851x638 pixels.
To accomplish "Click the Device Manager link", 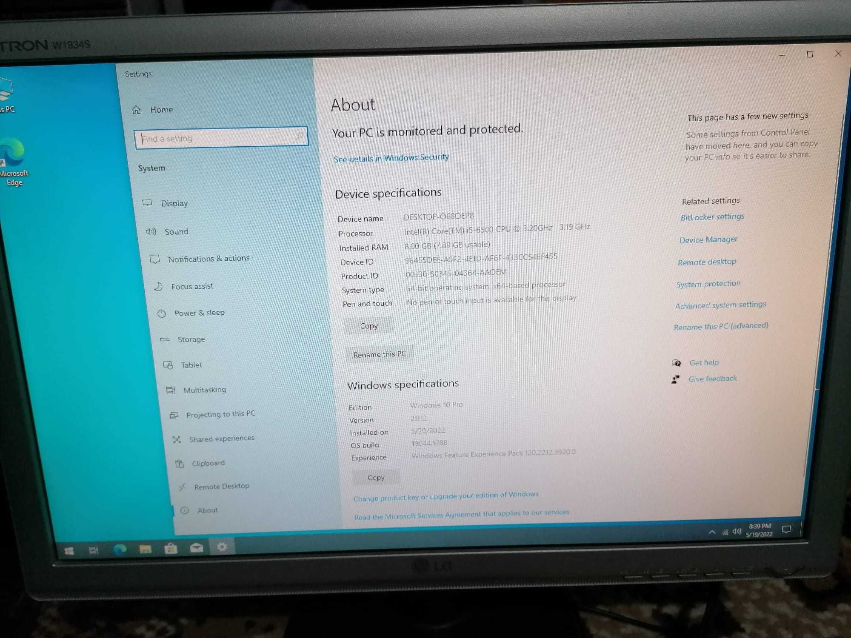I will tap(708, 239).
